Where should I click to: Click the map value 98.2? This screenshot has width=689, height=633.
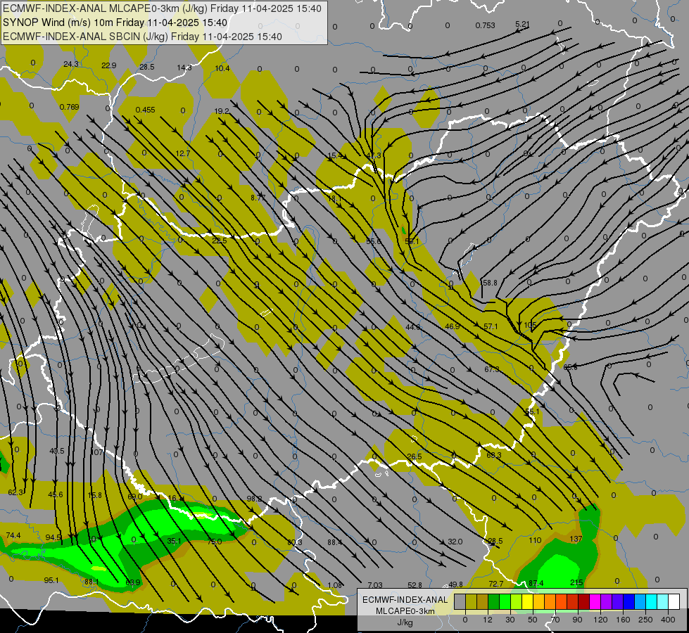coord(254,499)
